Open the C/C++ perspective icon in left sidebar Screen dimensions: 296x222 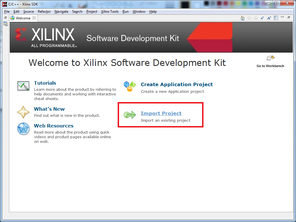[x=5, y=24]
